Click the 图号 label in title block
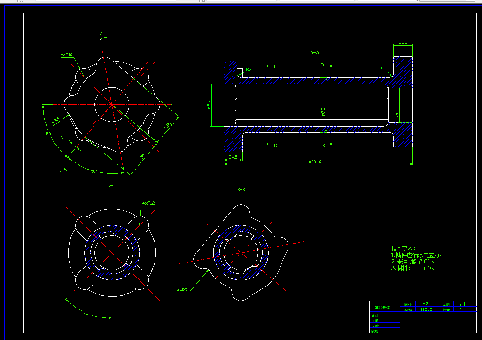The image size is (482, 340). (408, 304)
